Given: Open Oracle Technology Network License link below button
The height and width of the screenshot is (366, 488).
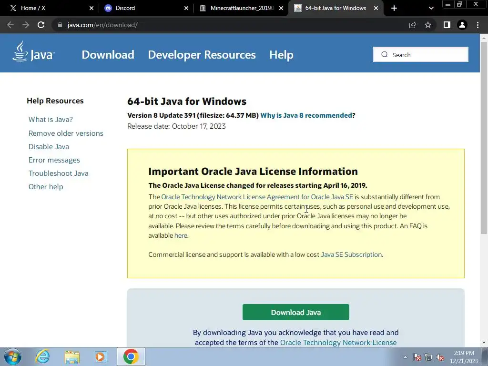Looking at the screenshot, I should pyautogui.click(x=338, y=342).
